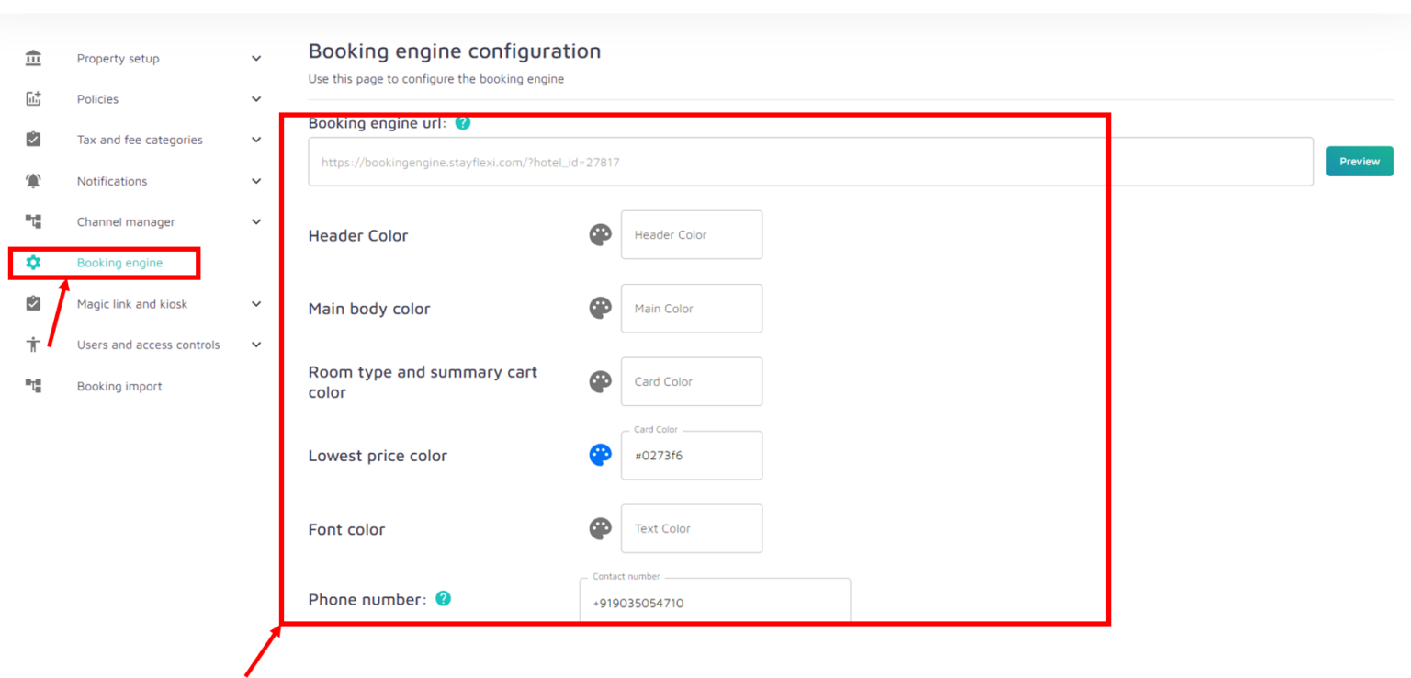The width and height of the screenshot is (1411, 678).
Task: Open the blue Lowest price color palette
Action: coord(600,454)
